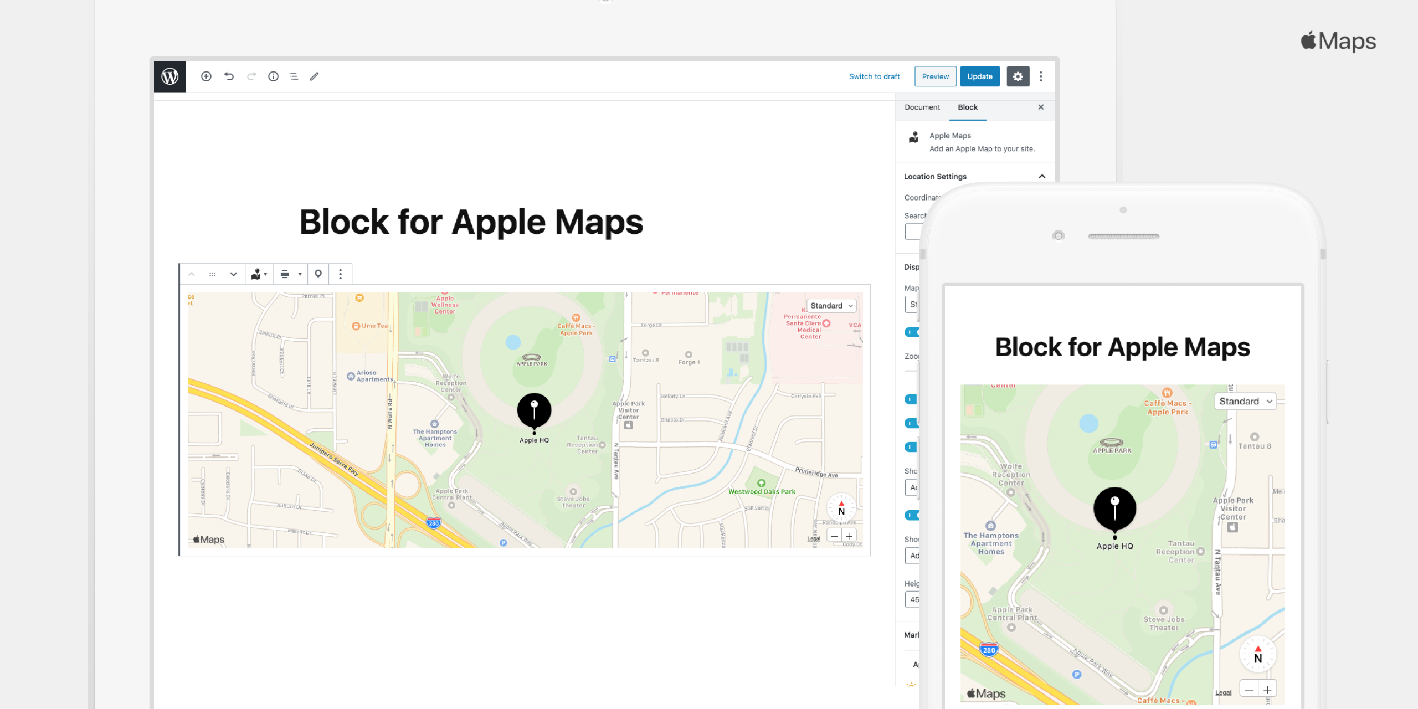
Task: Click the Apple Maps block icon in sidebar
Action: (x=914, y=137)
